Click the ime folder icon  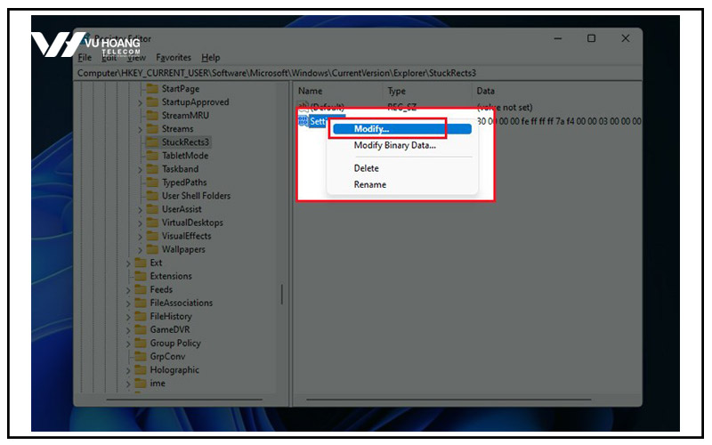pos(141,384)
